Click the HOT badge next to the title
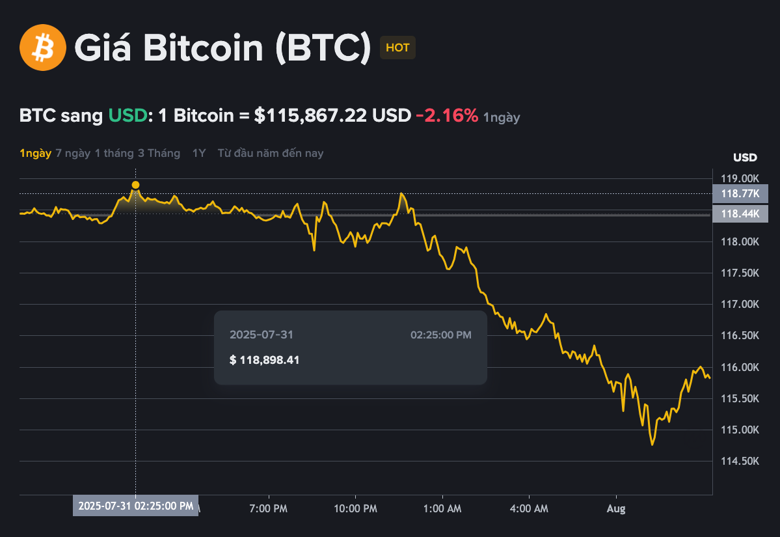The image size is (780, 537). coord(397,48)
